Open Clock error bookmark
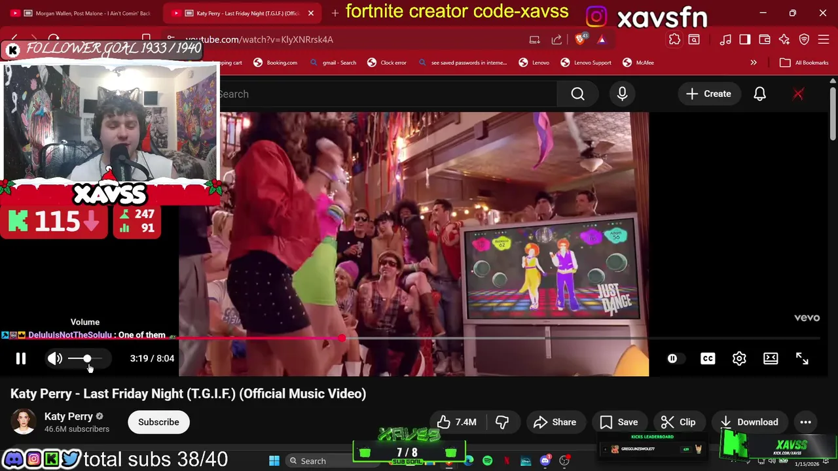This screenshot has height=471, width=838. 387,63
